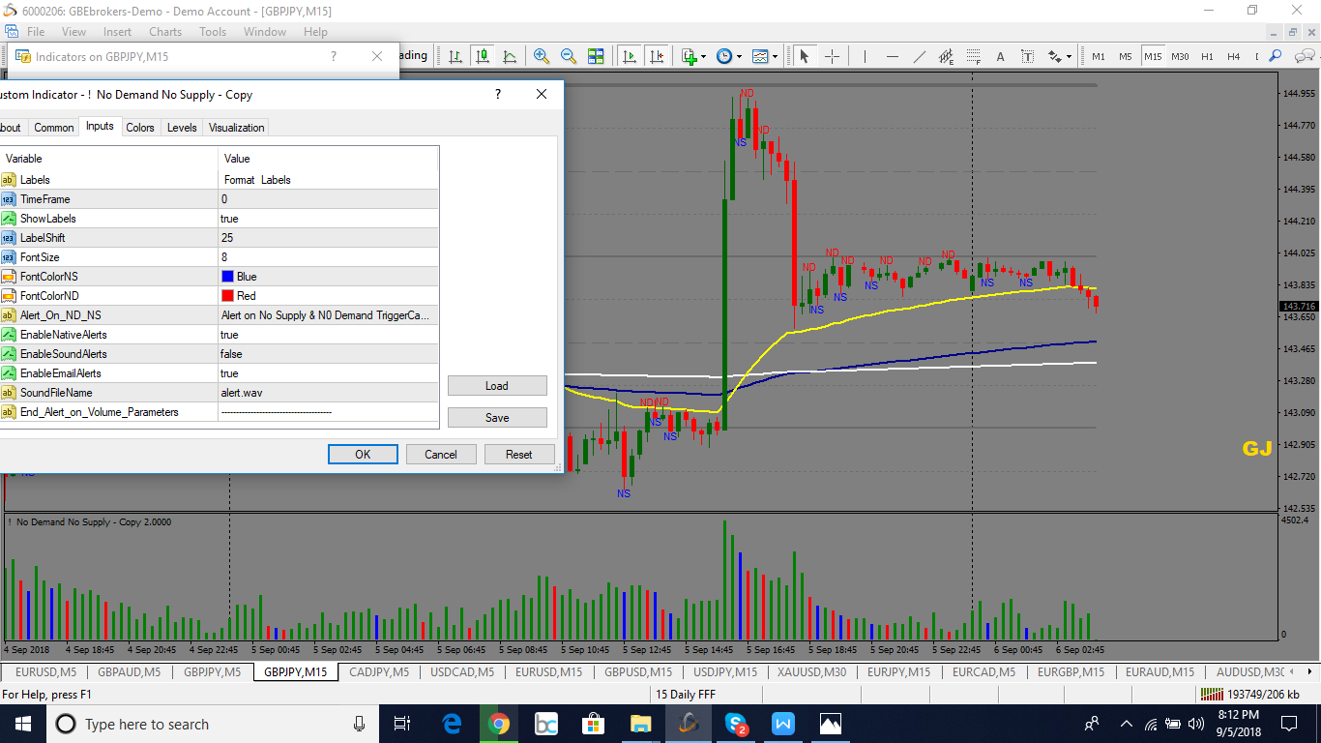Click the OK button
Viewport: 1321px width, 743px height.
(363, 454)
